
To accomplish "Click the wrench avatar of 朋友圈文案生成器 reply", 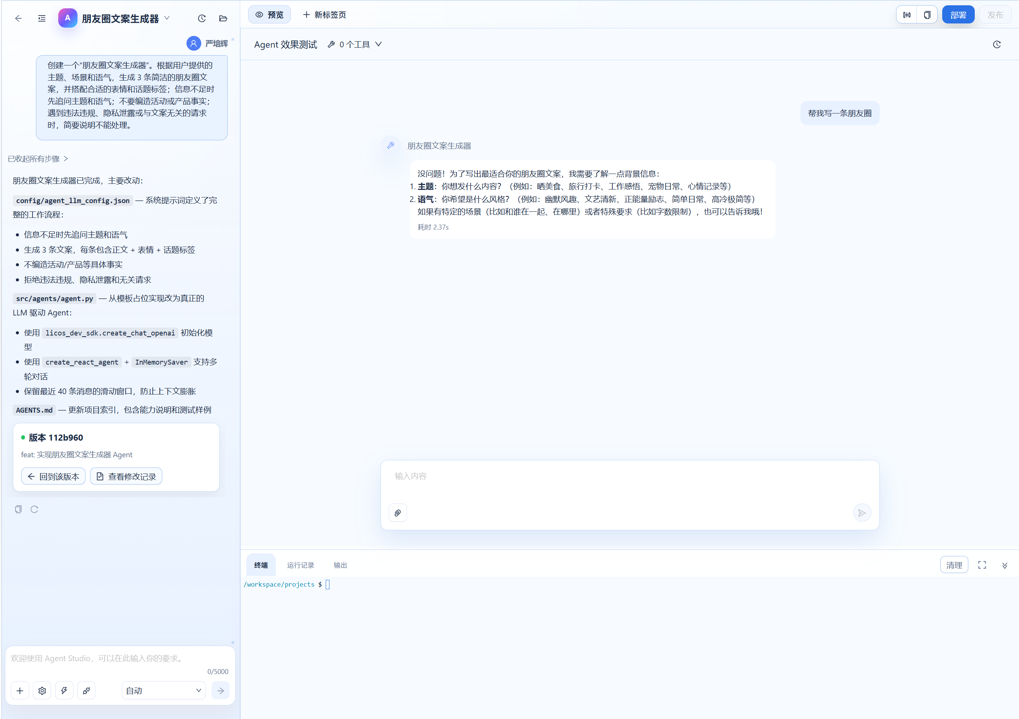I will (391, 145).
